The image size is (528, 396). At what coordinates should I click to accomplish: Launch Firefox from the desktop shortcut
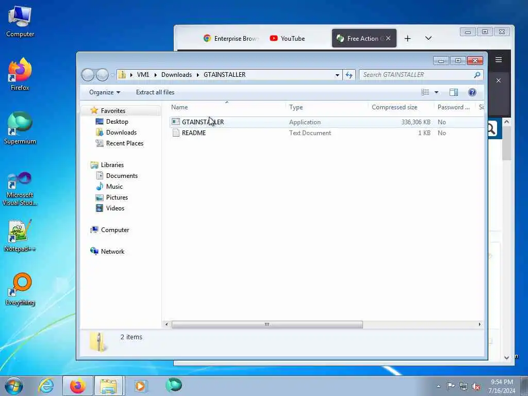coord(20,74)
